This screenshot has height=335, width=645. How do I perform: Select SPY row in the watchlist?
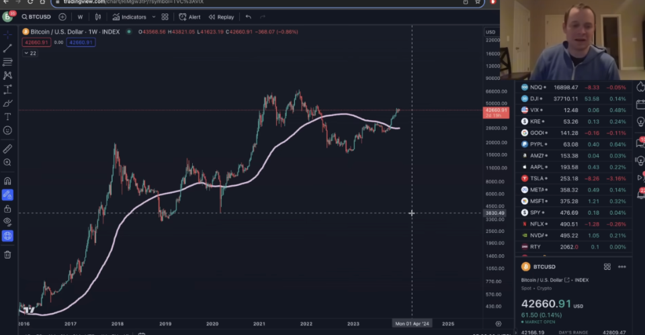point(573,213)
